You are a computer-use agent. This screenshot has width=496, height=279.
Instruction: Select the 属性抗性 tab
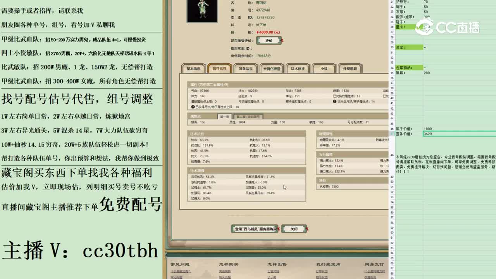coord(219,69)
